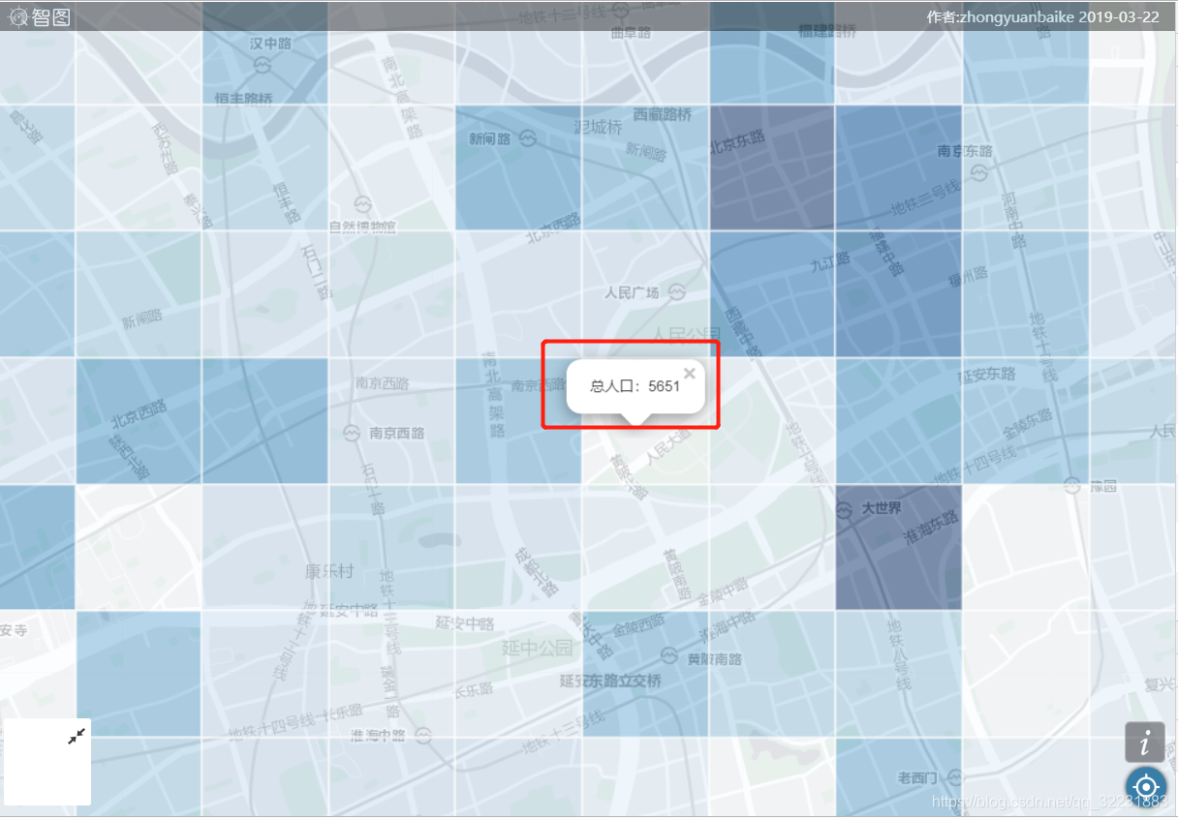Click the 恒丰路桥 bridge label
This screenshot has height=820, width=1178.
point(246,98)
